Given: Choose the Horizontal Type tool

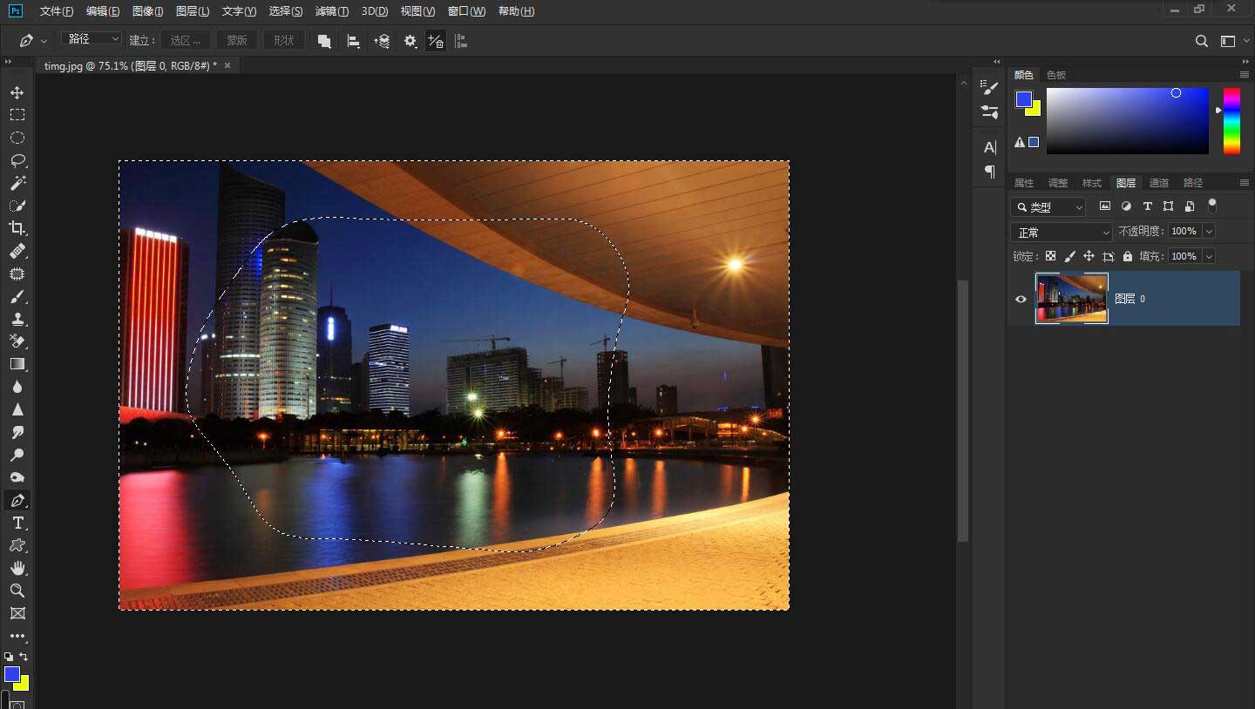Looking at the screenshot, I should [17, 523].
